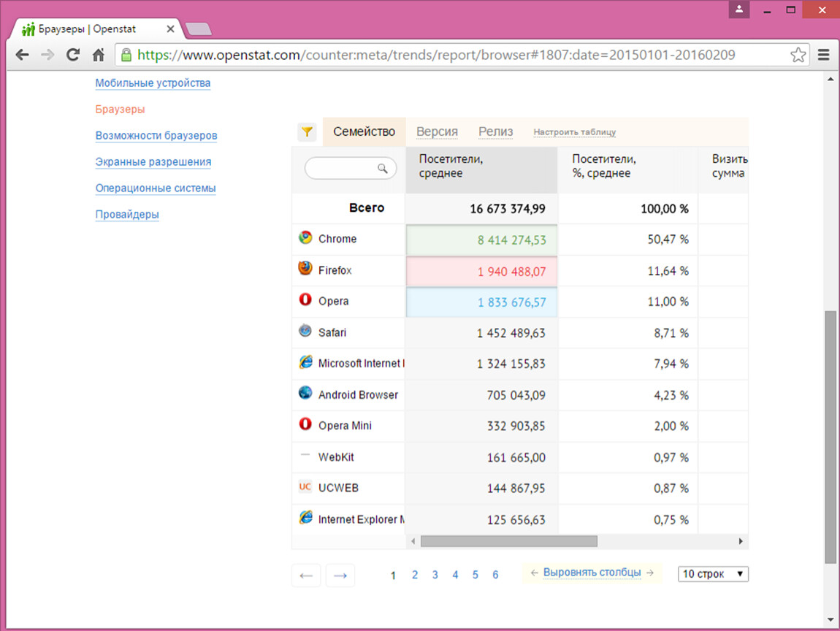Screen dimensions: 840x631
Task: Sort by Посетители, %, среднее column header
Action: 627,170
